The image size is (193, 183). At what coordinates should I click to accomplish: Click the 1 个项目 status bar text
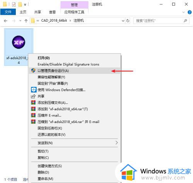[10, 180]
